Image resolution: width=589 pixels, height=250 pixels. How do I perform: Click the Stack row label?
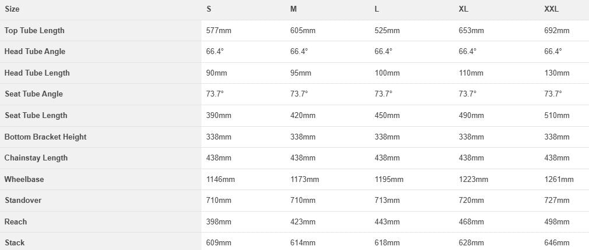tap(15, 242)
